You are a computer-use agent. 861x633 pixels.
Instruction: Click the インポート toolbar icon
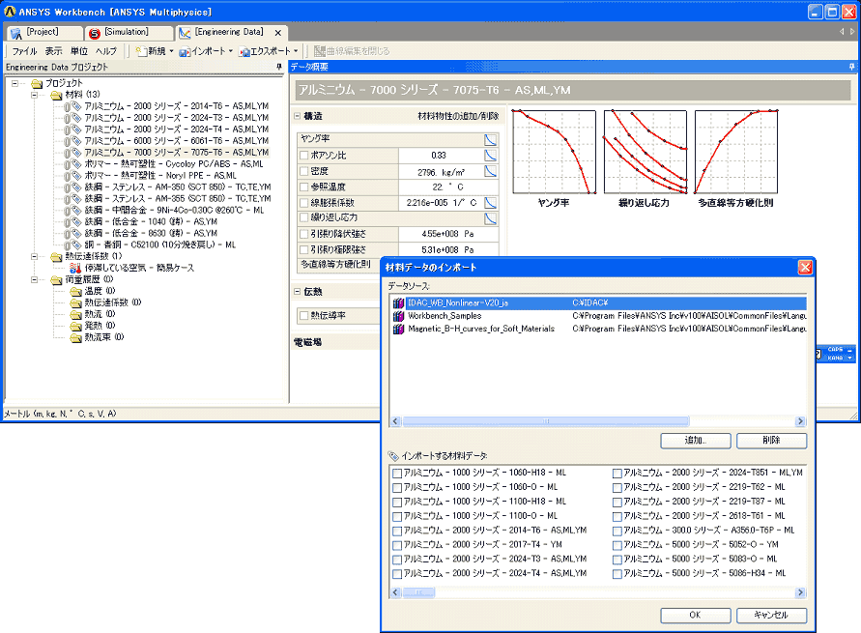pos(185,51)
